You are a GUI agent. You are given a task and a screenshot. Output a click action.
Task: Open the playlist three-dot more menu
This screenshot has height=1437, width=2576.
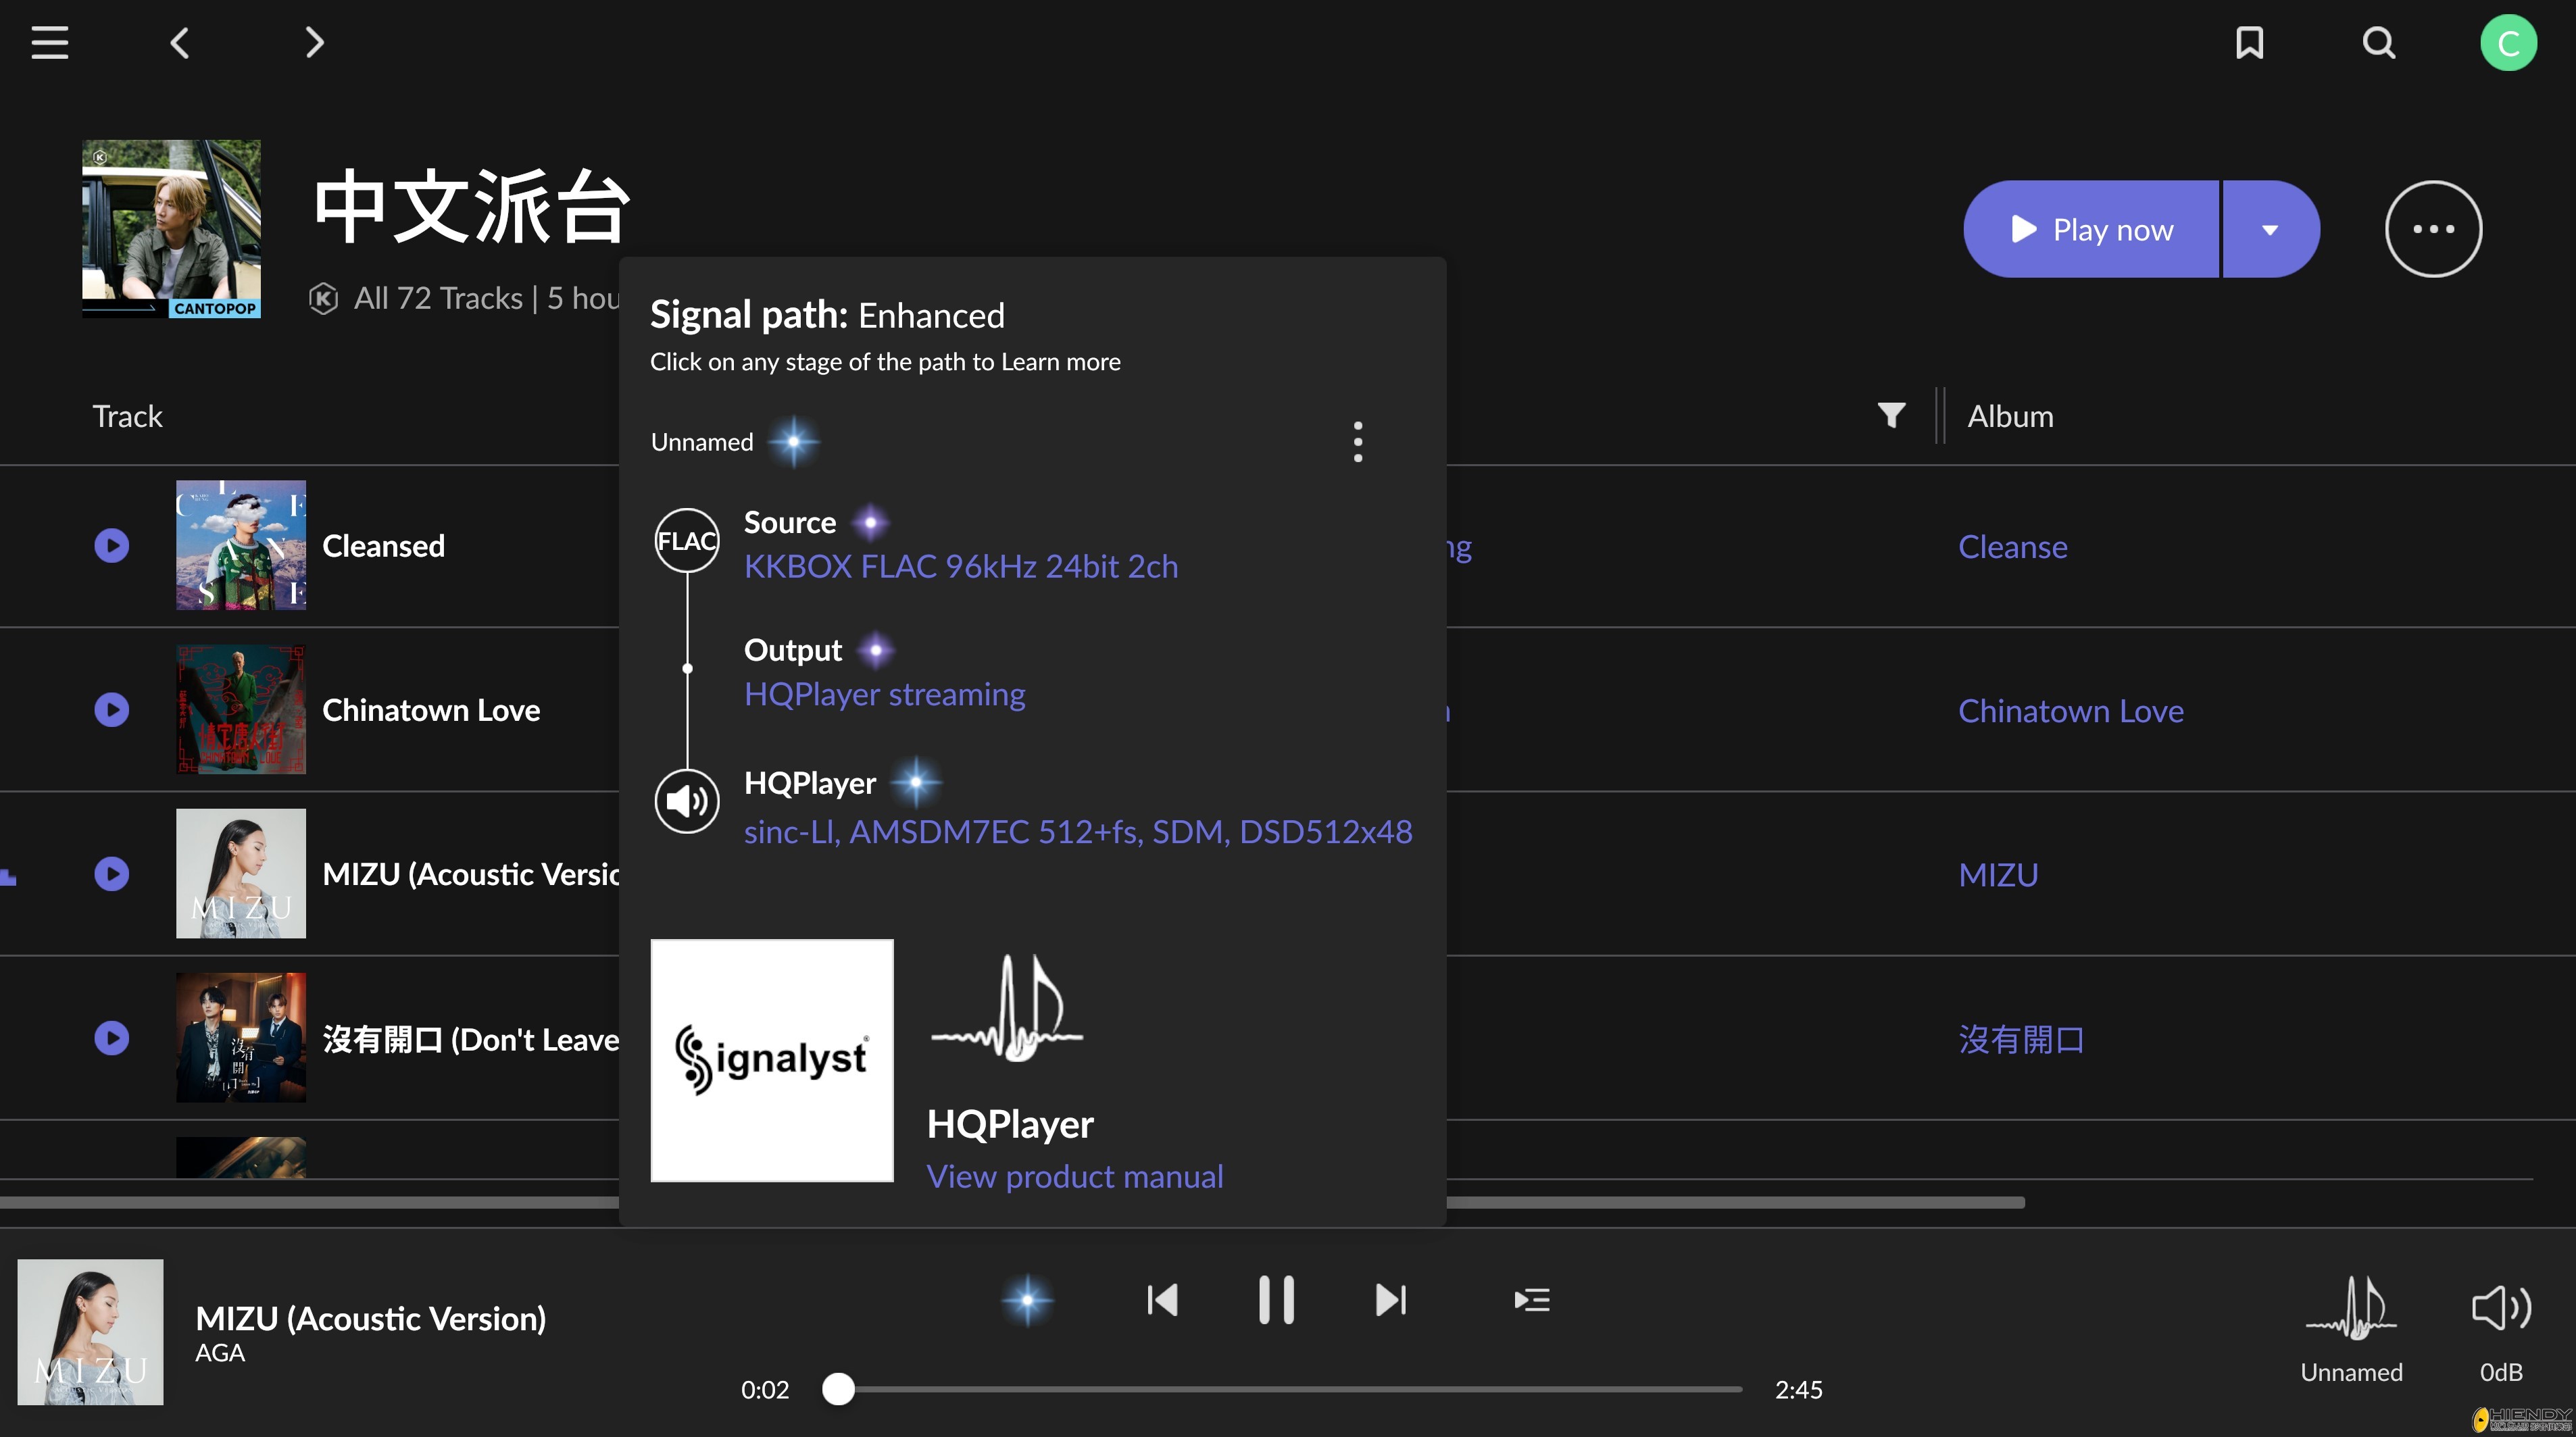2433,229
